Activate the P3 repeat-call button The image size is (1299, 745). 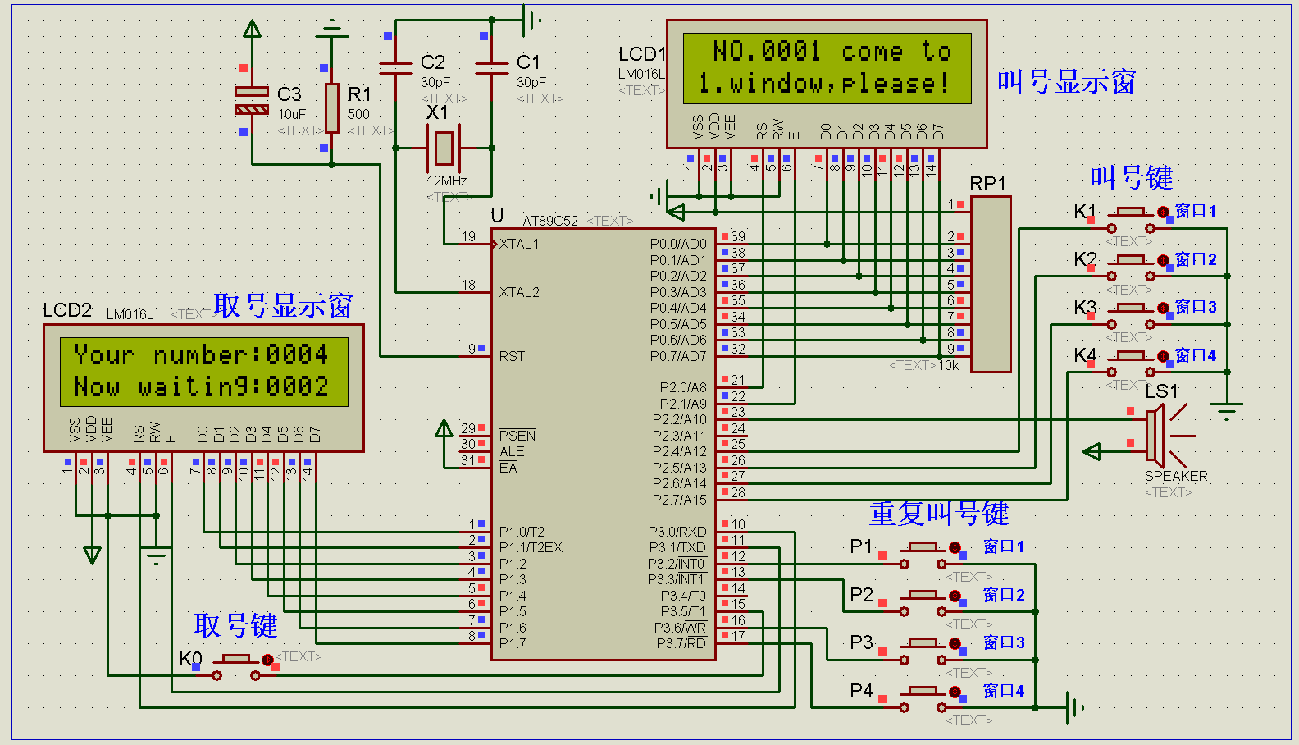(923, 651)
